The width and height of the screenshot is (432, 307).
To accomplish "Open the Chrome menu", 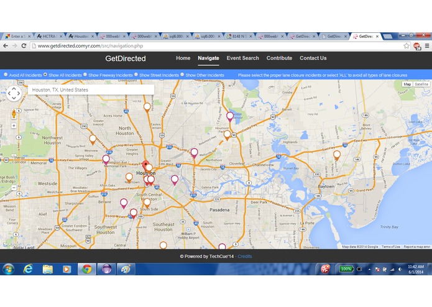I will 427,46.
